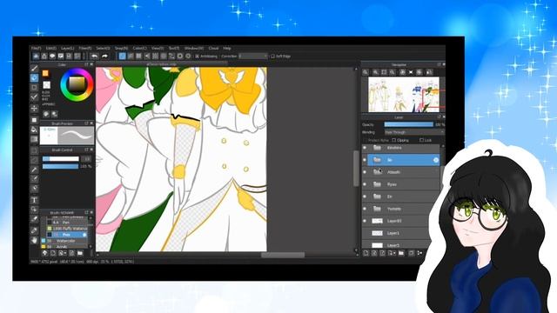Hide the Atsushi layer folder

(365, 172)
